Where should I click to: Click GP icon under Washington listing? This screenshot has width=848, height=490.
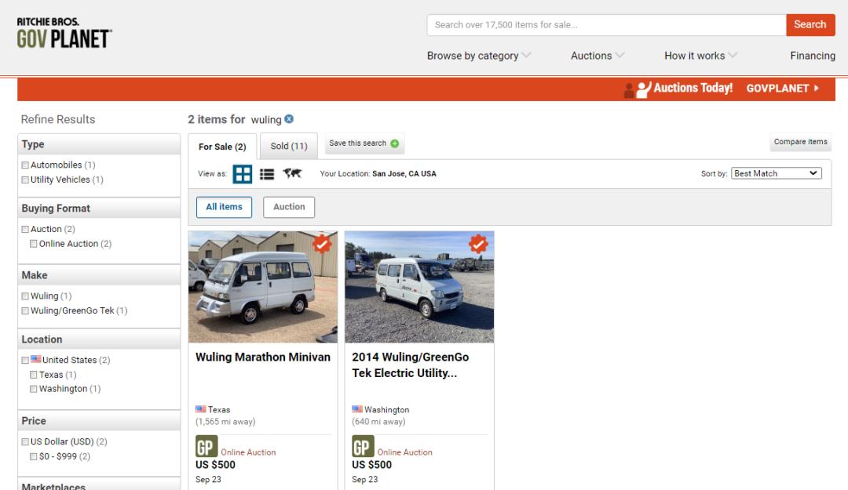click(362, 447)
